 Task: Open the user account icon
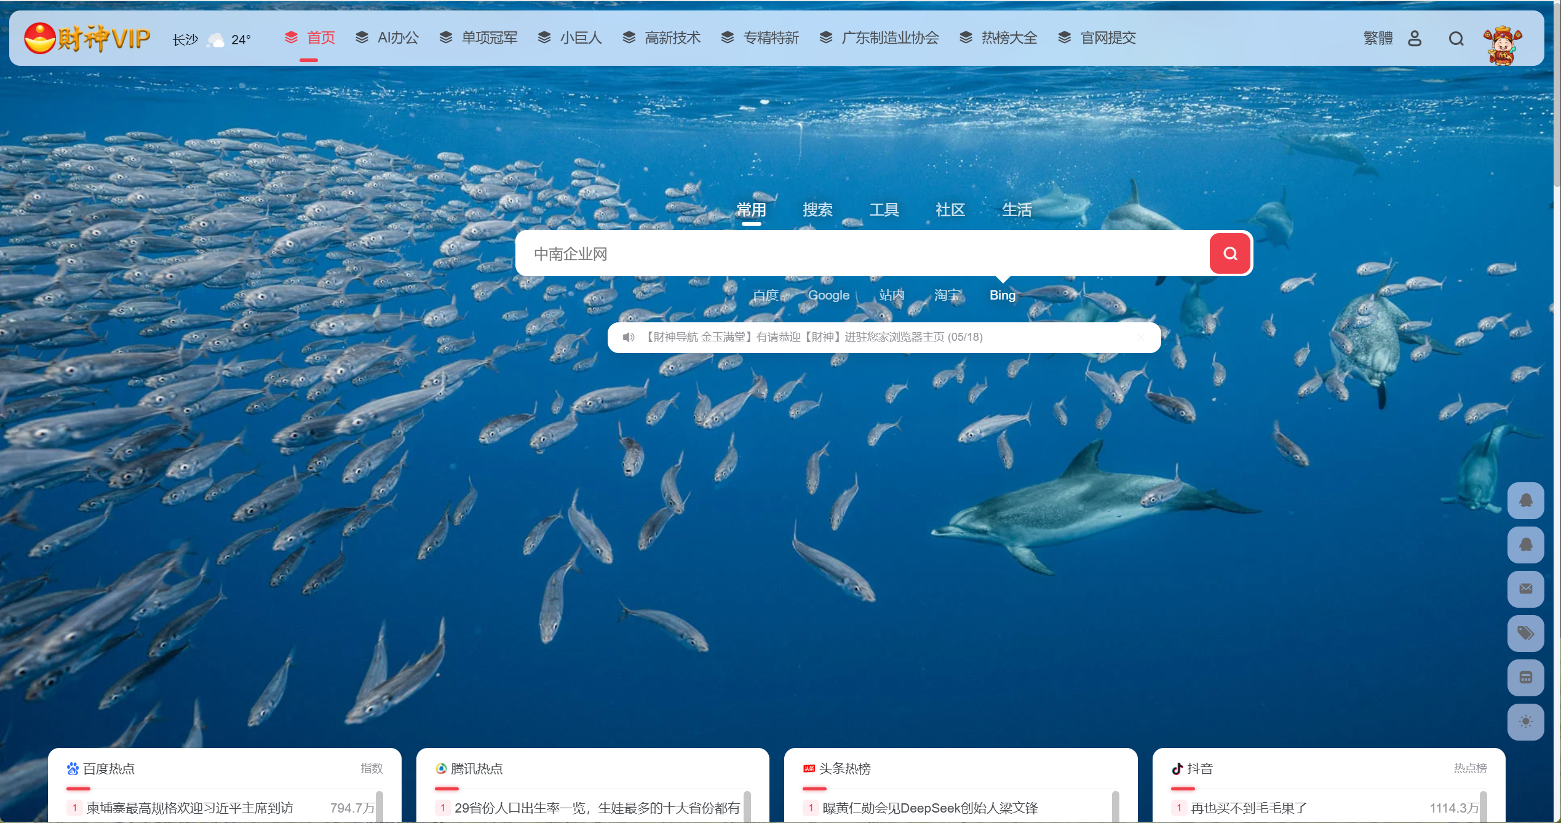click(1414, 39)
